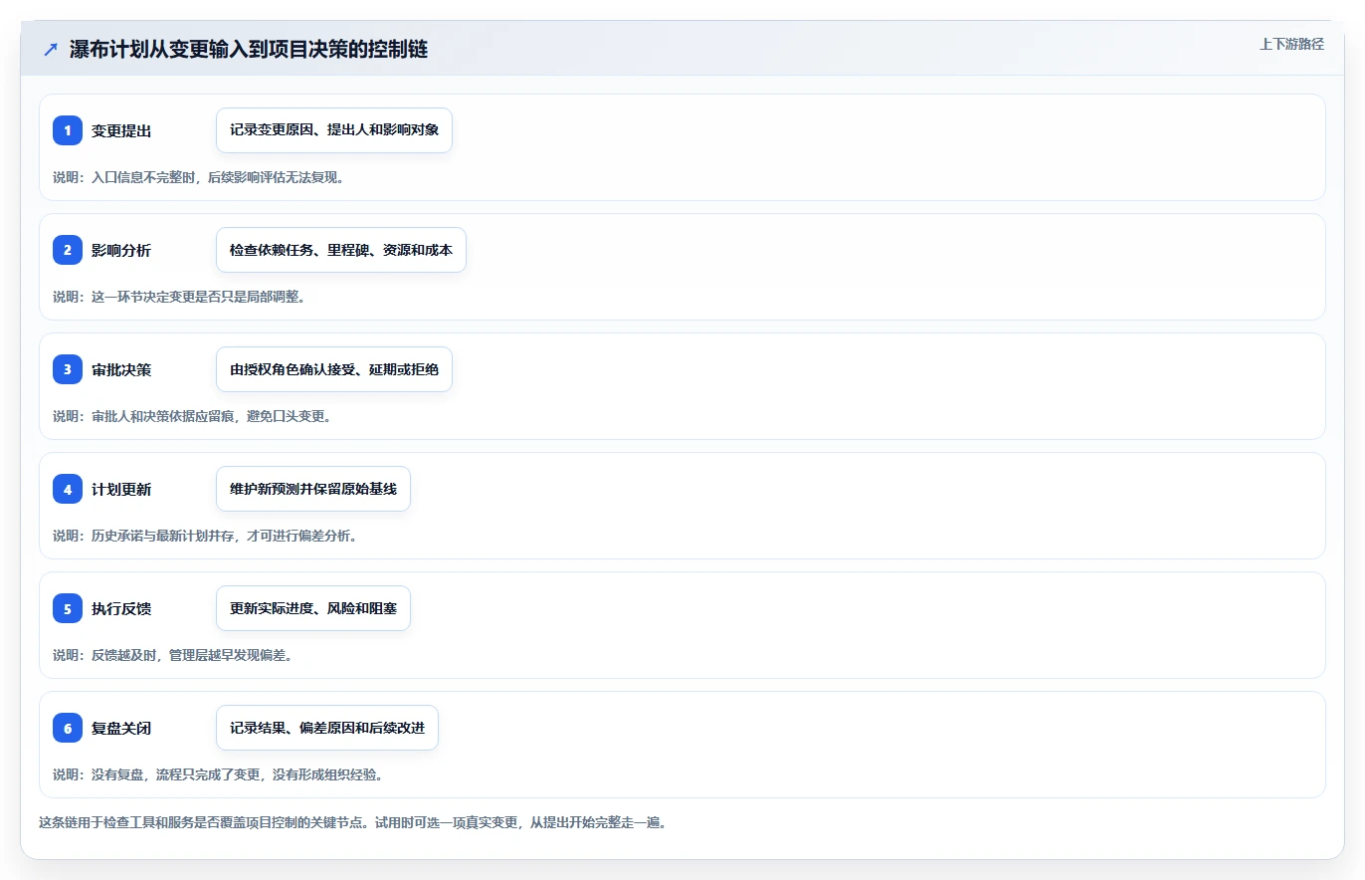Select the 审批决策 step title
Viewport: 1365px width, 880px height.
coord(121,369)
